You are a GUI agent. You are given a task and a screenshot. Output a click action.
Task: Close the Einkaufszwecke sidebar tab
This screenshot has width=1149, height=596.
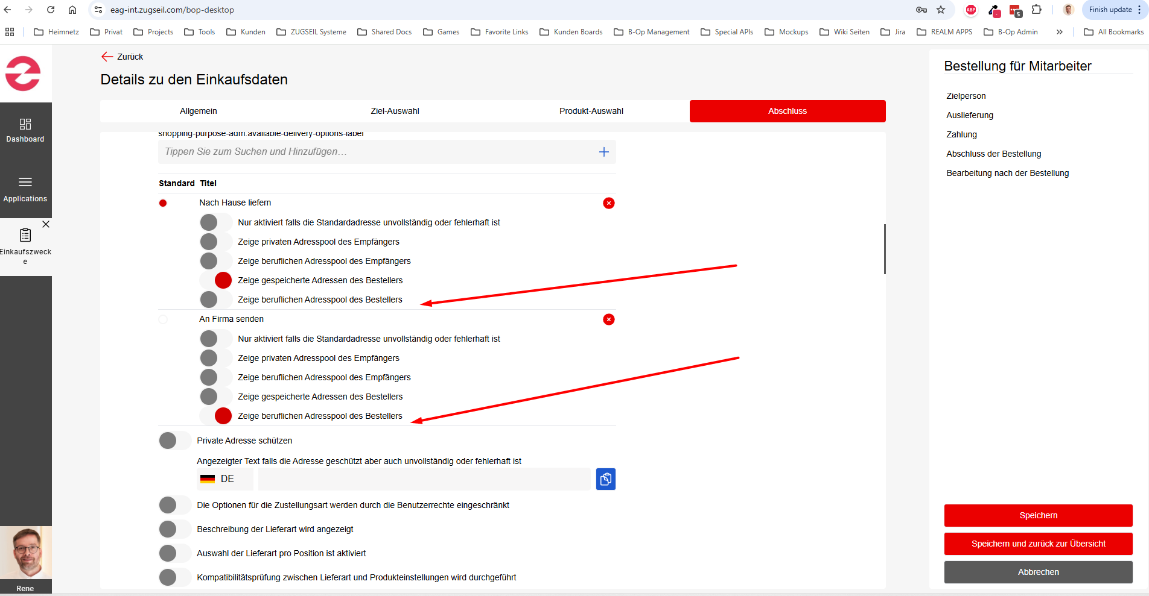click(x=46, y=224)
